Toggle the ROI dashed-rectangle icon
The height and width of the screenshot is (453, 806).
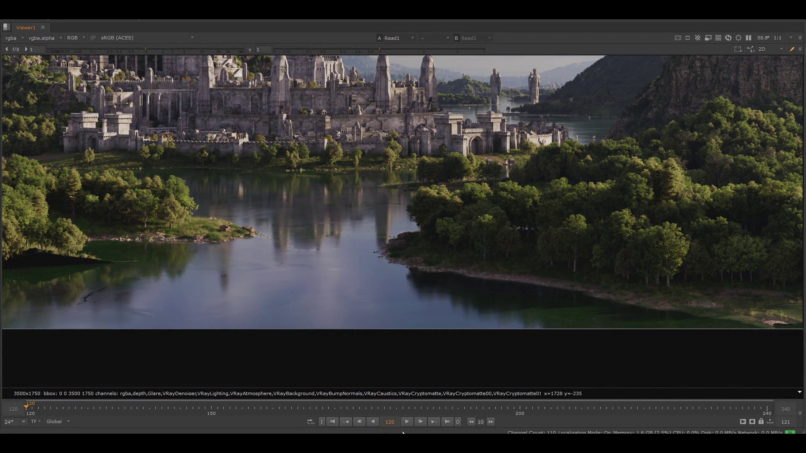[738, 49]
